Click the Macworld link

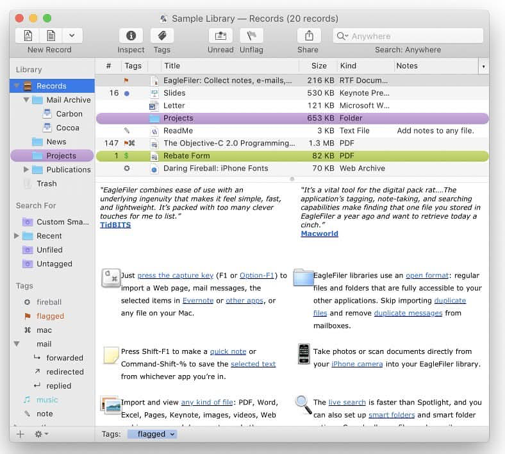(x=319, y=233)
